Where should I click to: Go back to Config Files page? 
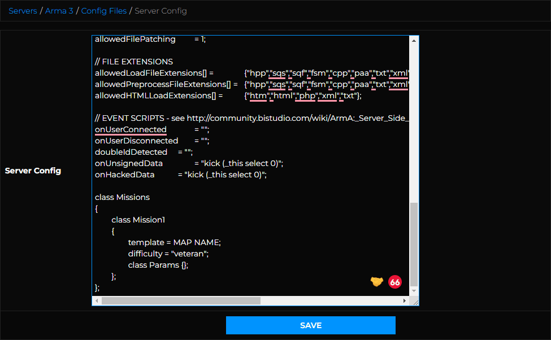tap(104, 10)
